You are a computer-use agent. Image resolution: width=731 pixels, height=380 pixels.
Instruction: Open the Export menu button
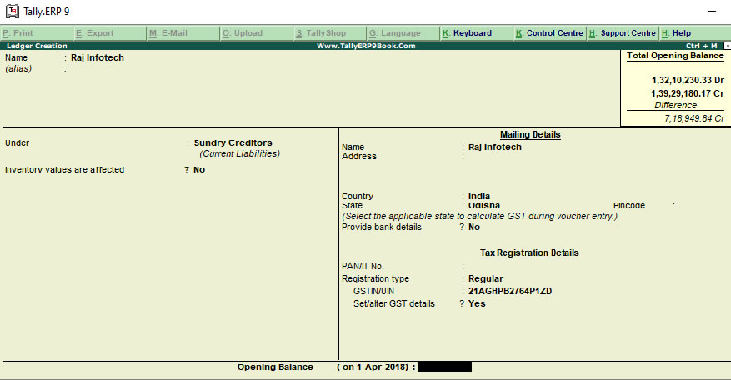pyautogui.click(x=109, y=33)
